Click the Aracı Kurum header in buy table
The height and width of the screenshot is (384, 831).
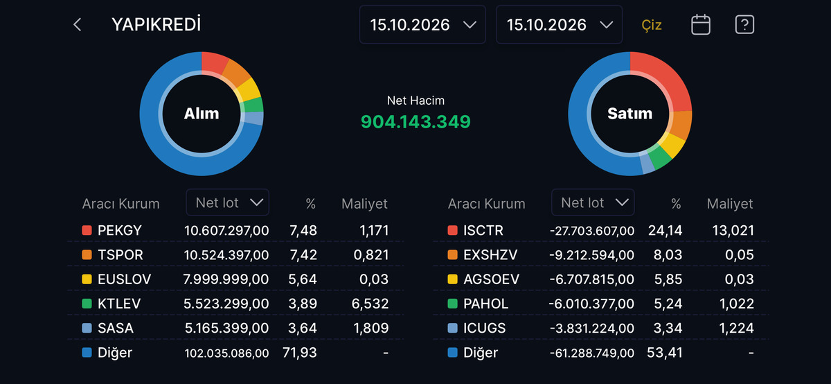pyautogui.click(x=121, y=204)
